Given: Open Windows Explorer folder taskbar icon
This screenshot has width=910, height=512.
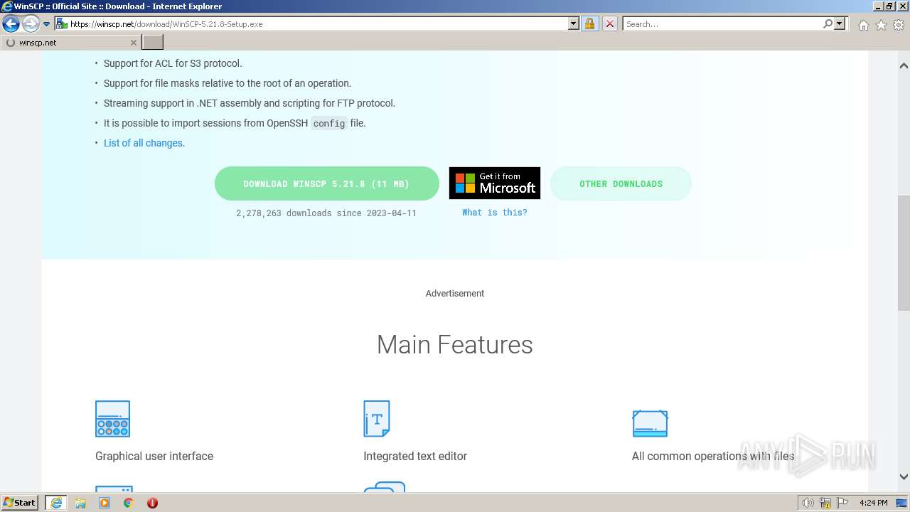Looking at the screenshot, I should point(80,503).
